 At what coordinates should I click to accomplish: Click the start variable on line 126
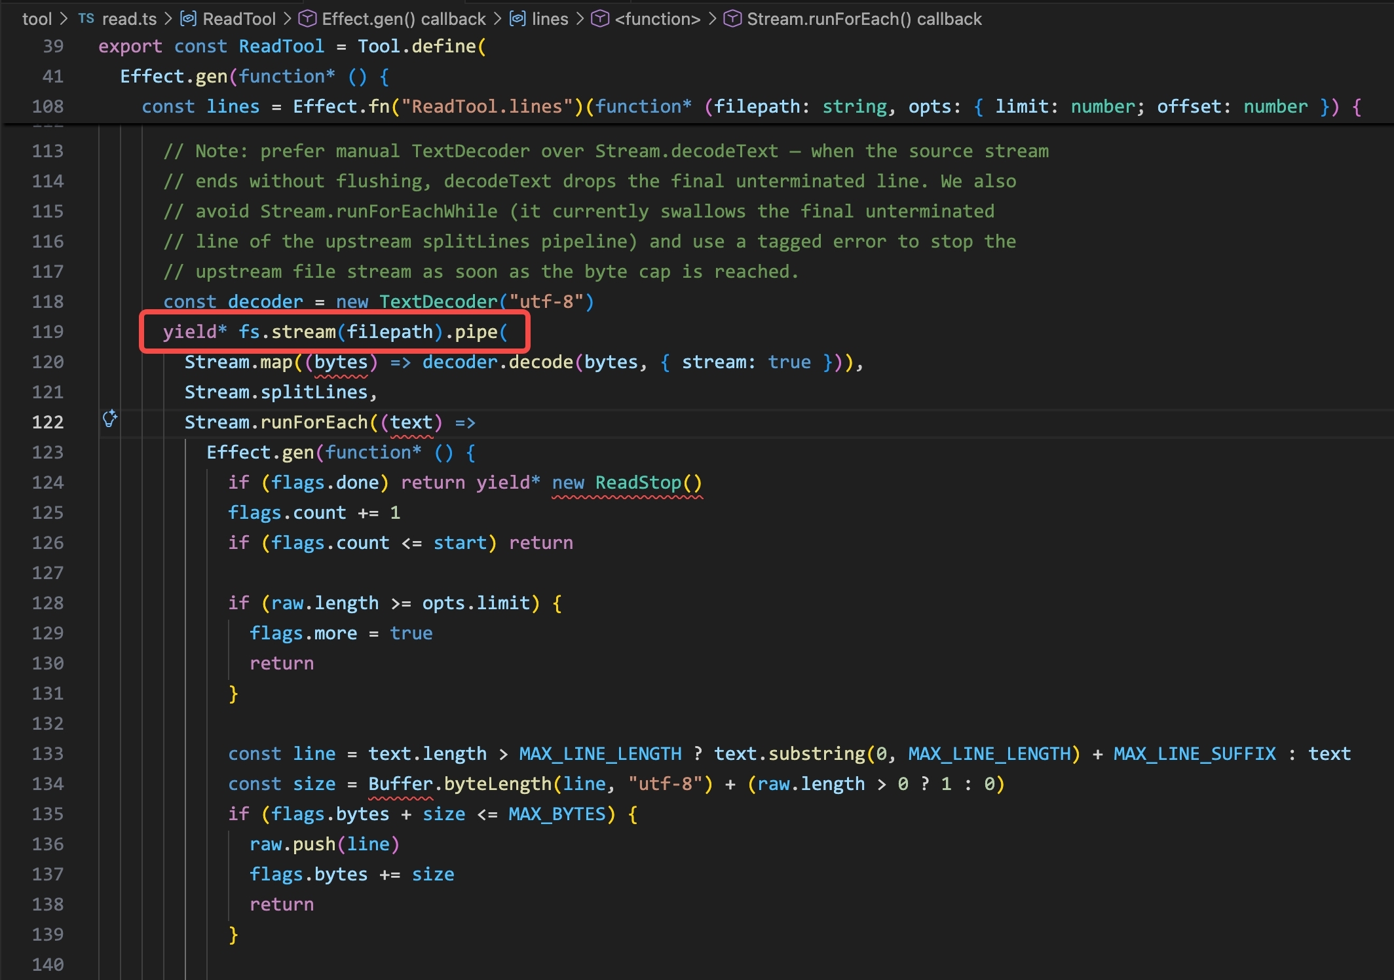click(460, 543)
